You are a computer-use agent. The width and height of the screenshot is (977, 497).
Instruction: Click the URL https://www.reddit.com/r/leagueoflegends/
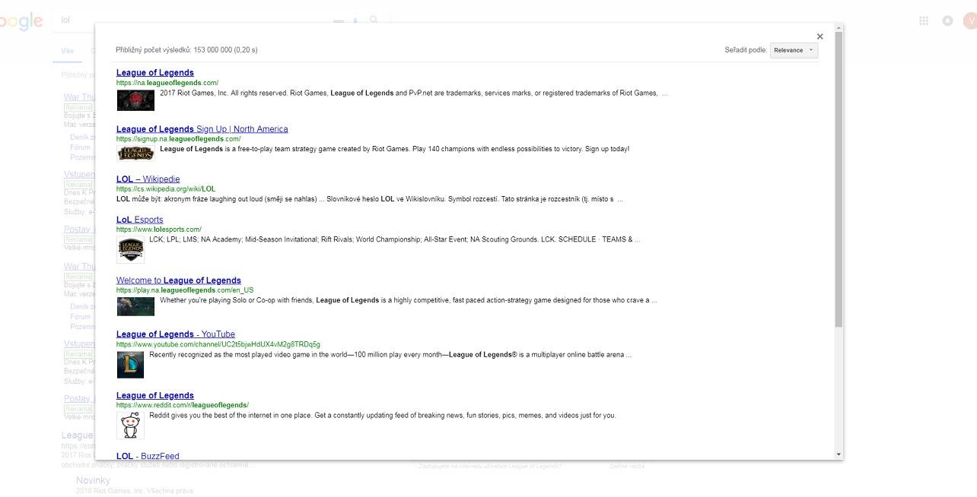[183, 405]
